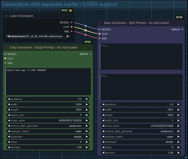188x159 pixels.
Task: Click the IMAGE output port on Single Prompt node
Action: coord(91,54)
